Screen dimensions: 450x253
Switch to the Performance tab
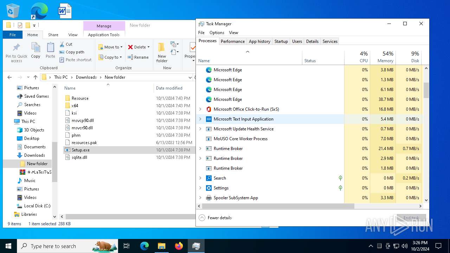click(233, 41)
